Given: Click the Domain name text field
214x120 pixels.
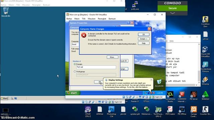Looking at the screenshot, I should coord(96,67).
